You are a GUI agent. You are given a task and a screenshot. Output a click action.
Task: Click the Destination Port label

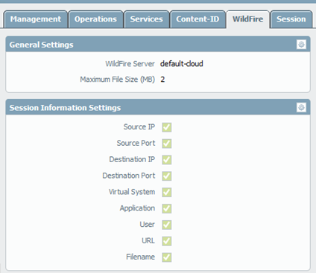pos(129,176)
